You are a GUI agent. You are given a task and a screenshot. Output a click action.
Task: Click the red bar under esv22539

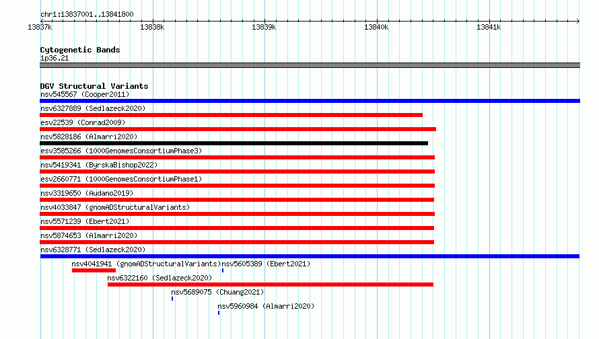click(238, 129)
